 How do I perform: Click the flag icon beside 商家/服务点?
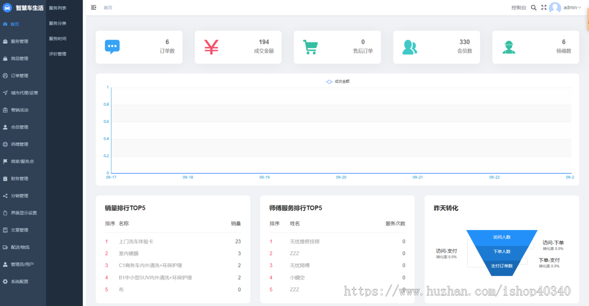pyautogui.click(x=5, y=161)
